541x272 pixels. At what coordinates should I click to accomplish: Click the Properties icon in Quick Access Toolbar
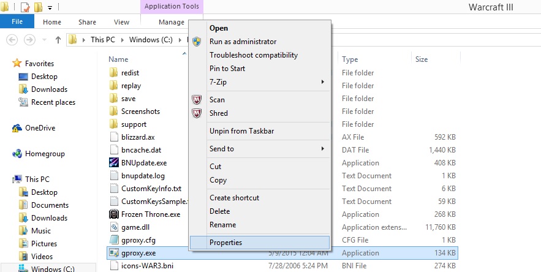tap(25, 7)
